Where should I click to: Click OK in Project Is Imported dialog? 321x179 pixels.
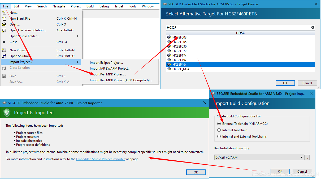[196, 172]
